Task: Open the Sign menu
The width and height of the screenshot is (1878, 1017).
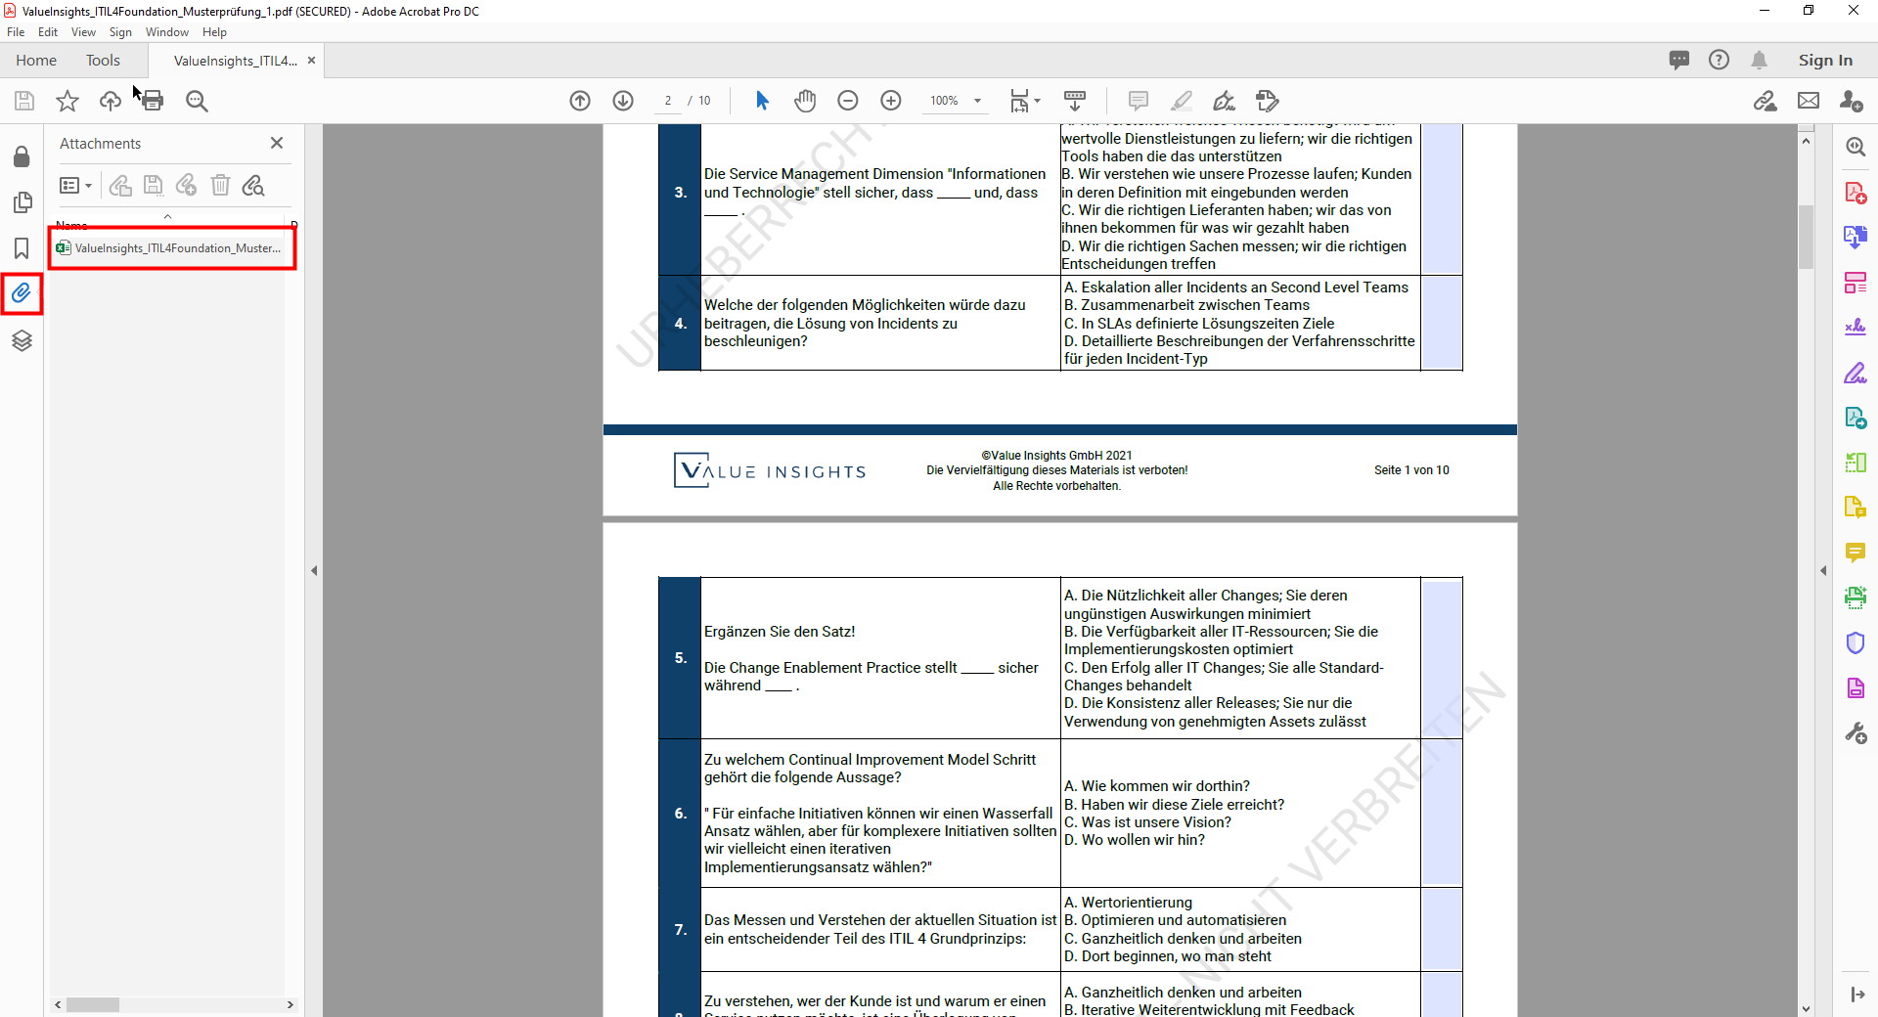Action: [x=120, y=32]
